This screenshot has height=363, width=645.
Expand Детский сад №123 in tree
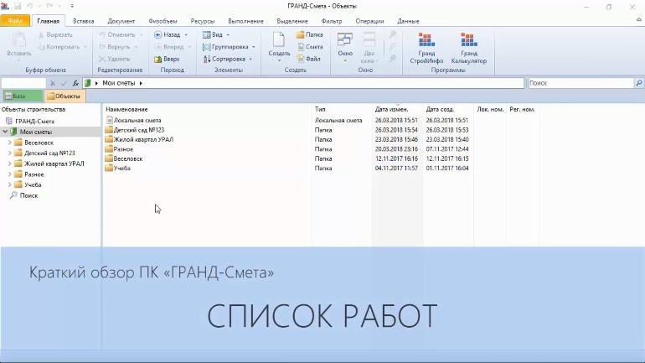[10, 153]
